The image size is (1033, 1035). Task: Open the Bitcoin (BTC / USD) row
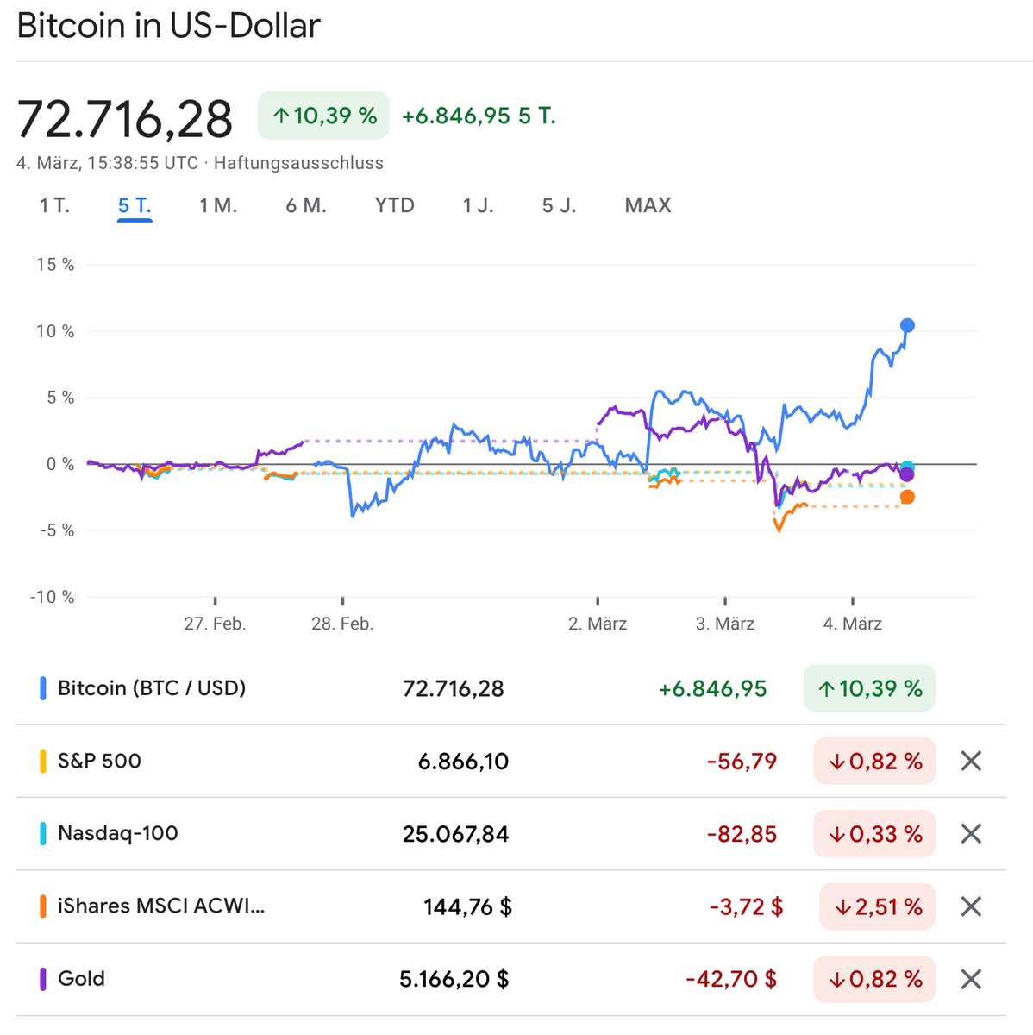pos(152,688)
